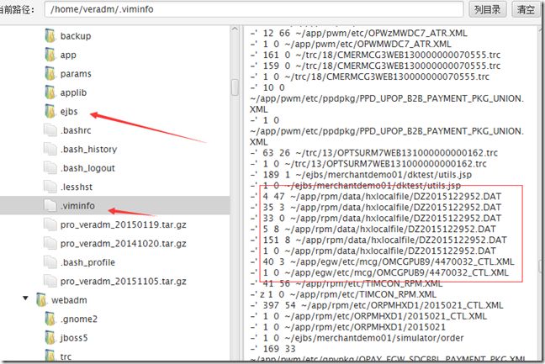Click the 列目录 button
The image size is (545, 364).
tap(487, 9)
